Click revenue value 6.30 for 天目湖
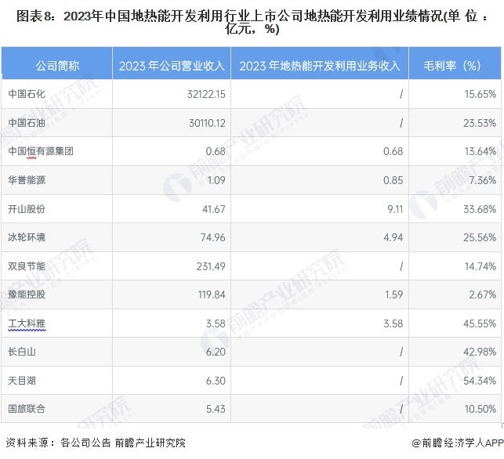Image resolution: width=504 pixels, height=459 pixels. [x=216, y=381]
